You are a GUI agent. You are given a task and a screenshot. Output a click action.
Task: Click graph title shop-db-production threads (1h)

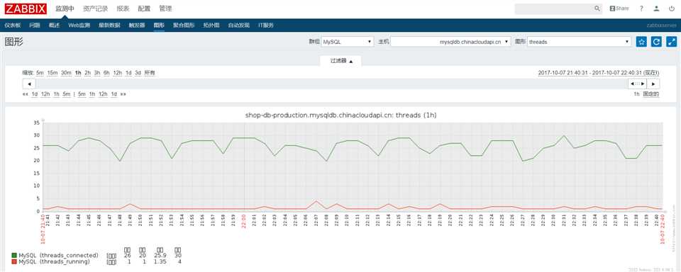[x=341, y=115]
